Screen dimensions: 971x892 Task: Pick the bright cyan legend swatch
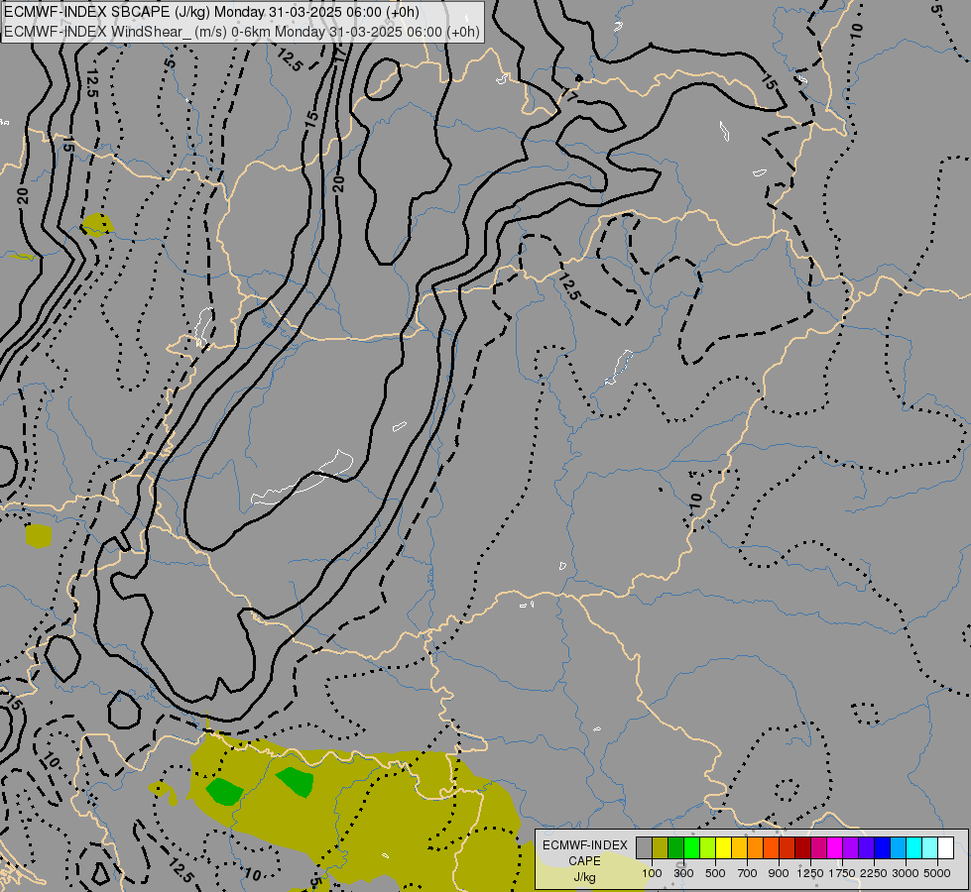tap(914, 847)
